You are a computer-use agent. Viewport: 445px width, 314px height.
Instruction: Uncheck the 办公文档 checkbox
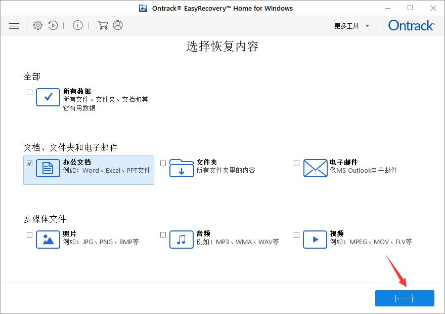point(29,164)
